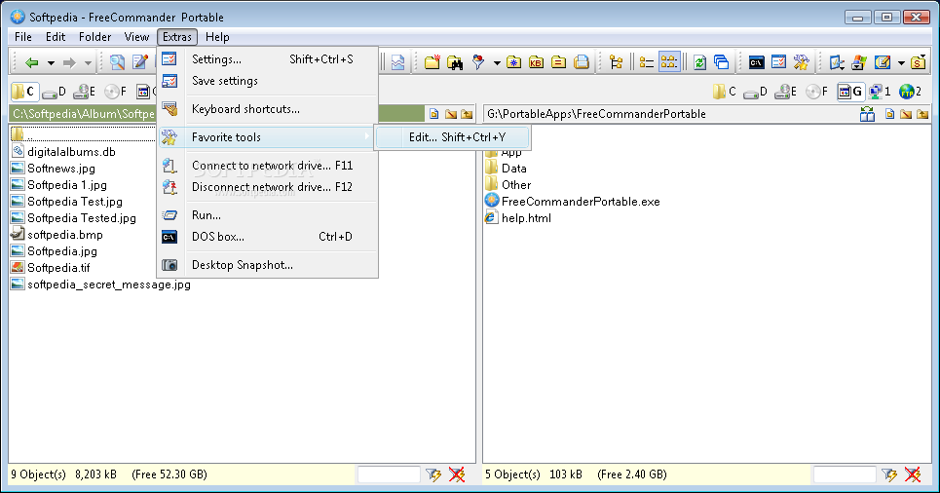The image size is (940, 493).
Task: Click the printer toolbar icon
Action: [x=581, y=61]
